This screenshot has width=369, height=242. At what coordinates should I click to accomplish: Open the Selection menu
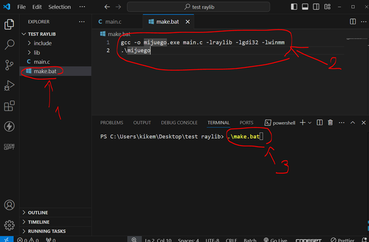pyautogui.click(x=60, y=7)
